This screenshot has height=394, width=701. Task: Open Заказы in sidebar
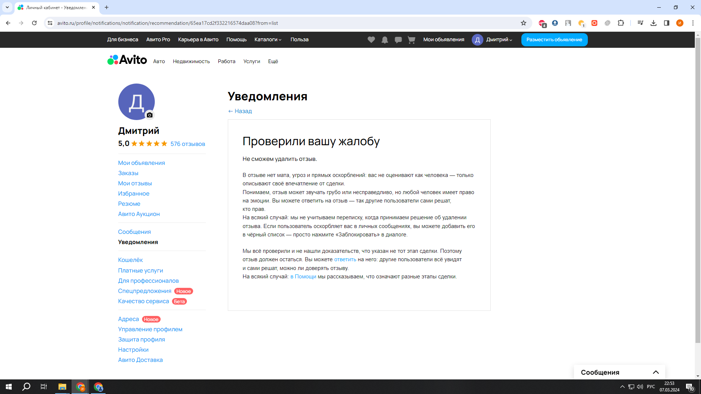coord(128,173)
